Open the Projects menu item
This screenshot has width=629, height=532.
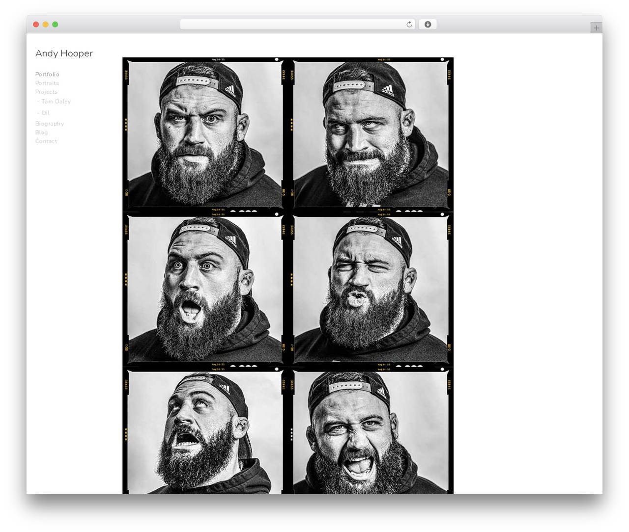tap(46, 92)
